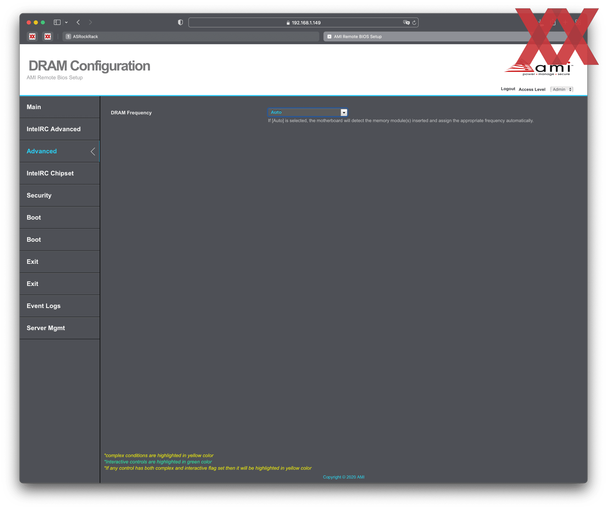Click the complex conditions yellow footnote

pyautogui.click(x=159, y=456)
